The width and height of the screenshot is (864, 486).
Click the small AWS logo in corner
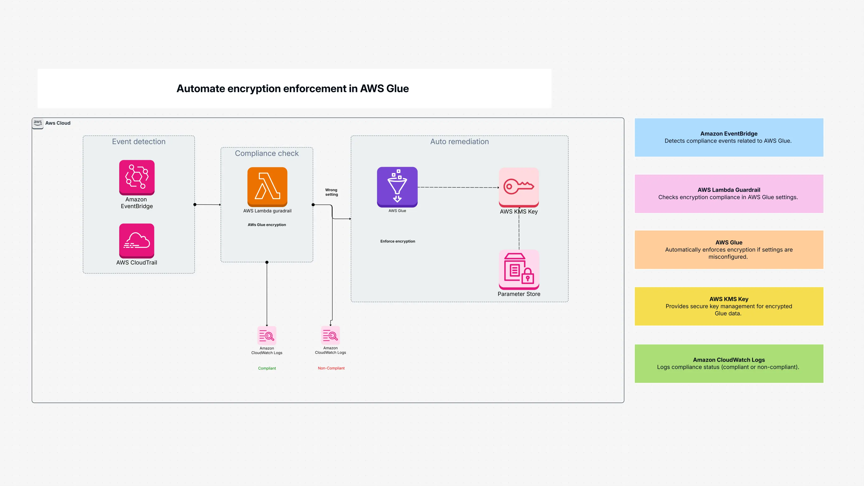click(38, 123)
